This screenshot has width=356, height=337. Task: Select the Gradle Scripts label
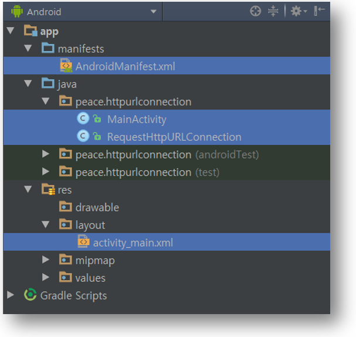tap(73, 296)
